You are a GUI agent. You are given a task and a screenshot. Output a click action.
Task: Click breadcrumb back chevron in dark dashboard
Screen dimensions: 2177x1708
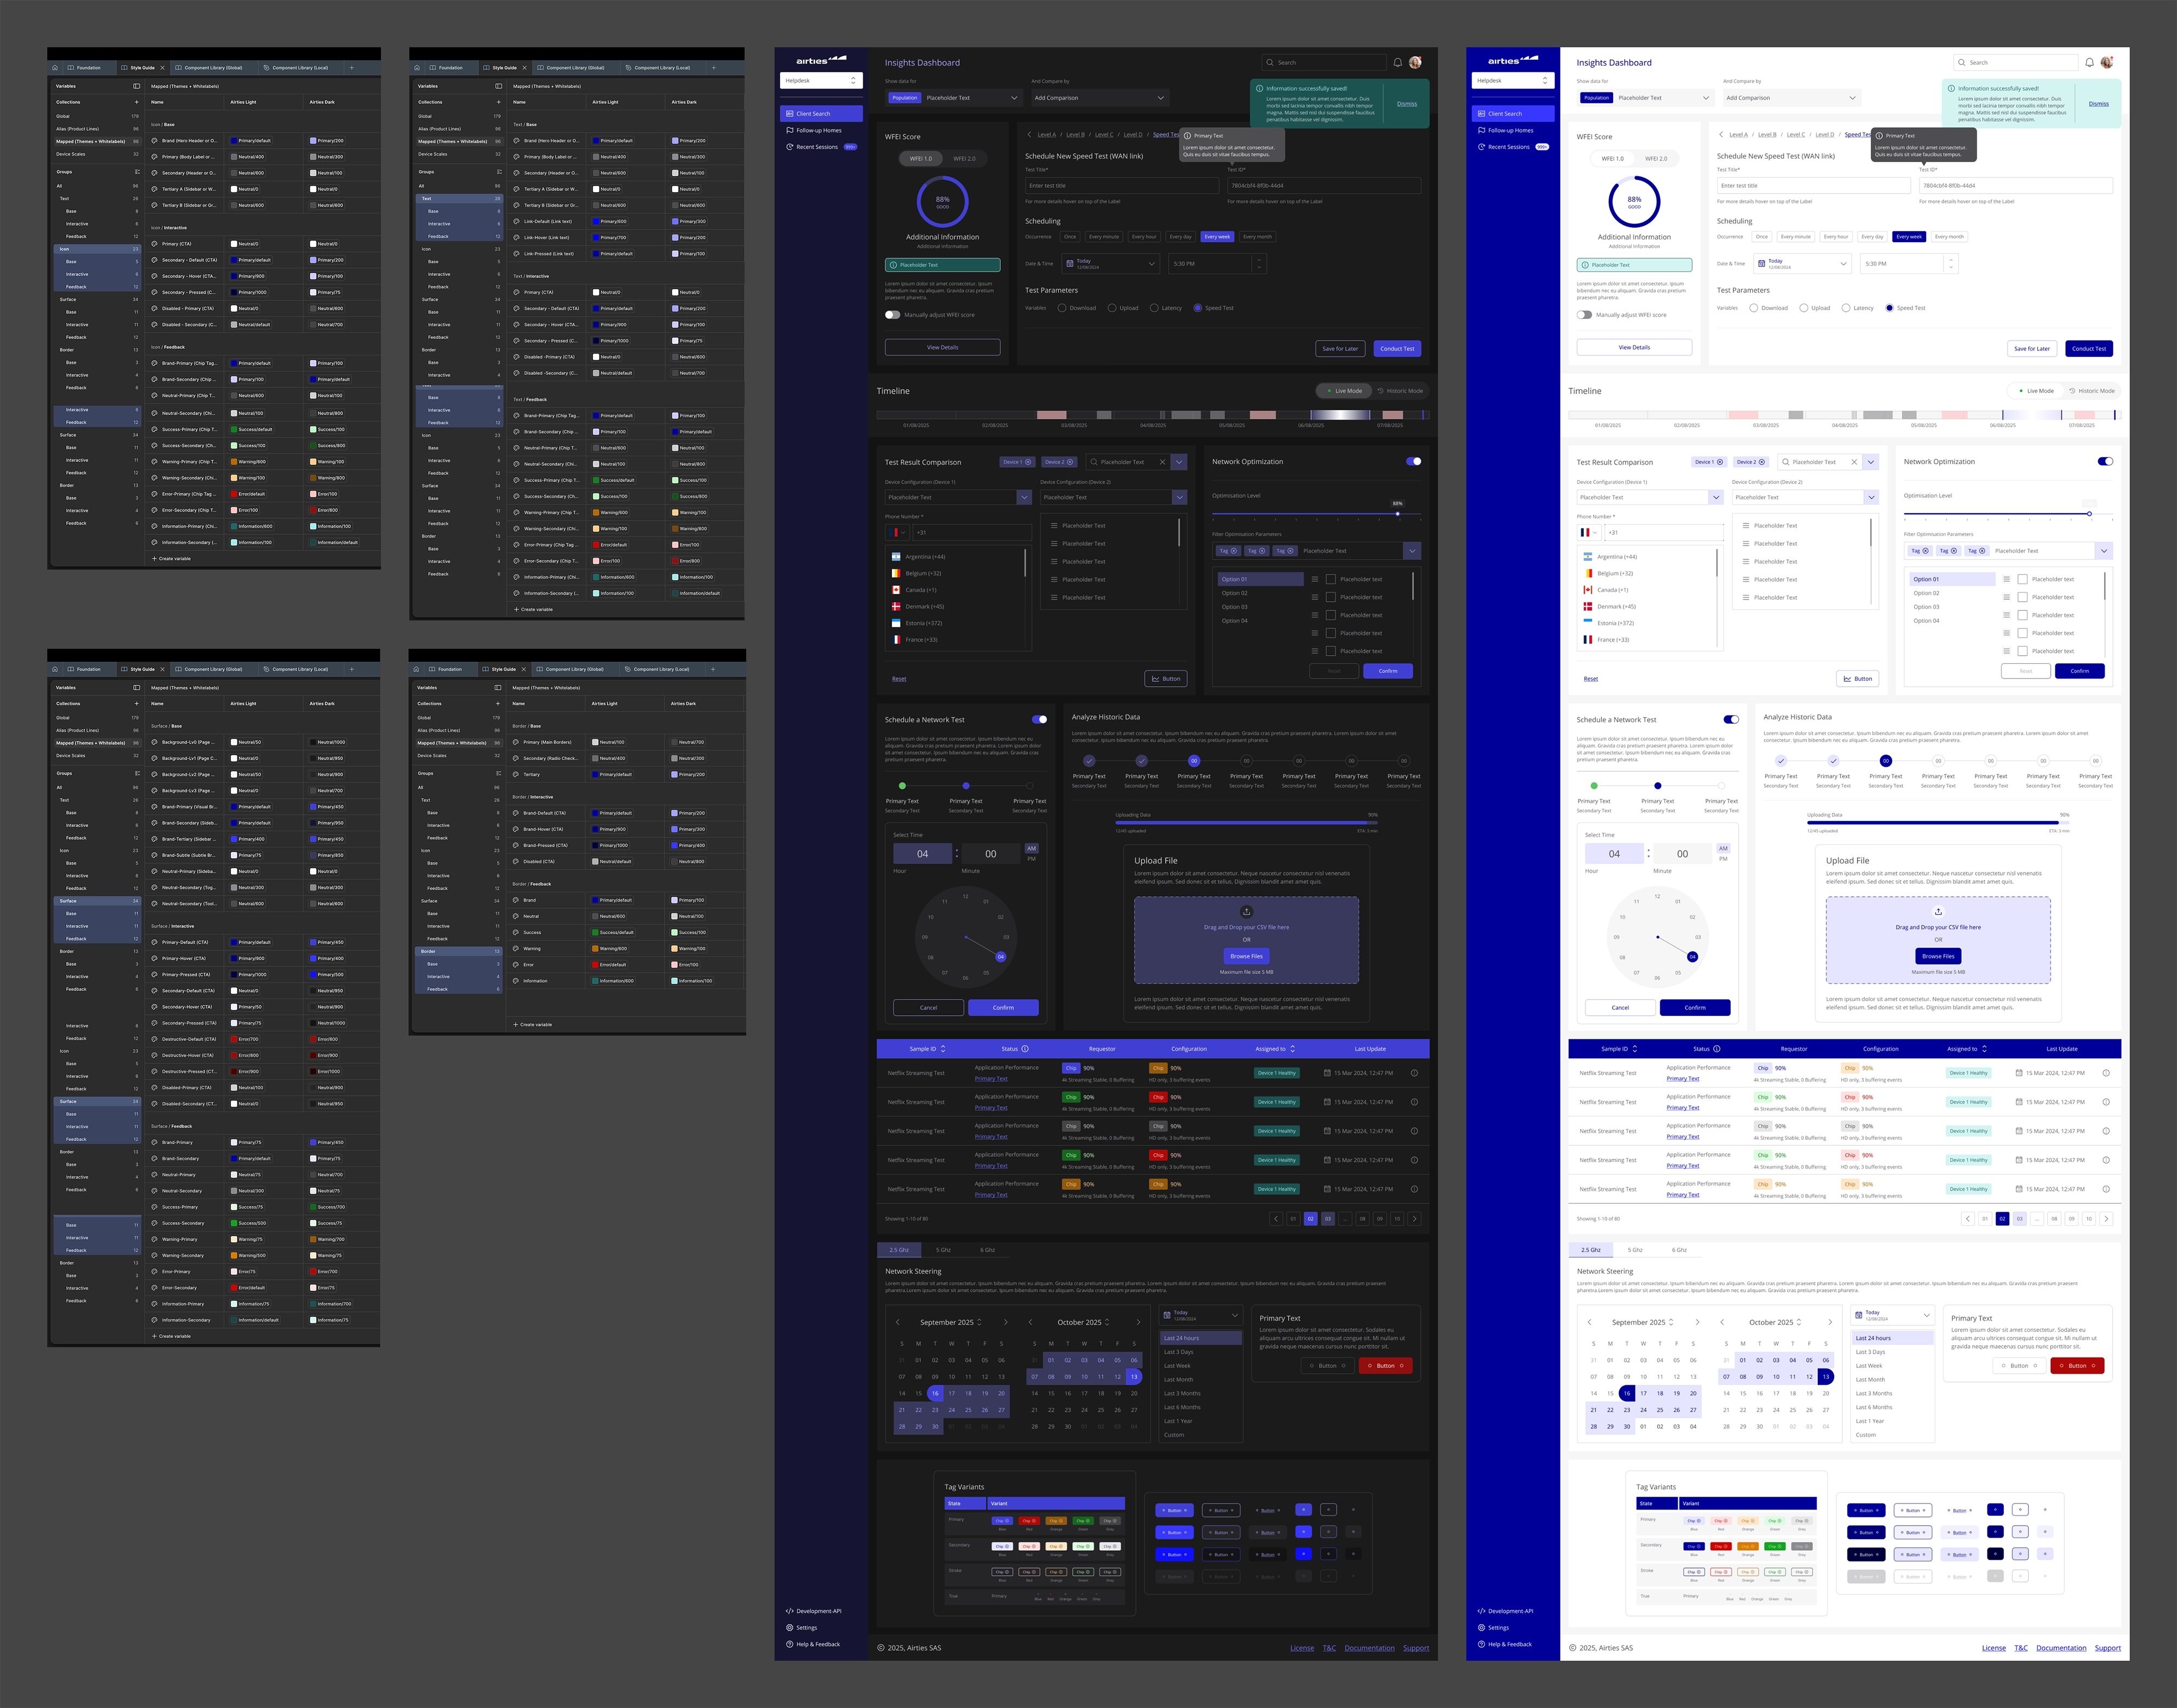click(x=1029, y=134)
